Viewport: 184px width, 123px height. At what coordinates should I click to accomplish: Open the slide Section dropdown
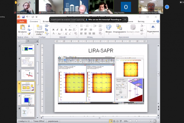(47, 34)
